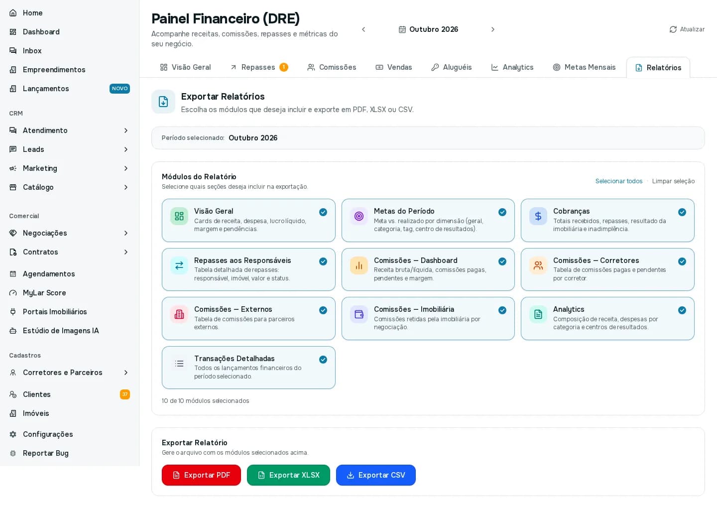Screen dimensions: 717x508
Task: Expand Corretores e Parceiros chevron
Action: click(126, 373)
